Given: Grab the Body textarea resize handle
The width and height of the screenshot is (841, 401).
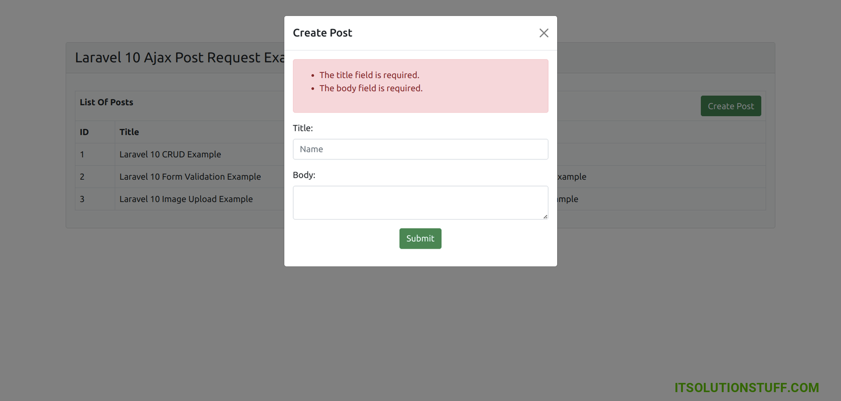Looking at the screenshot, I should pos(545,217).
